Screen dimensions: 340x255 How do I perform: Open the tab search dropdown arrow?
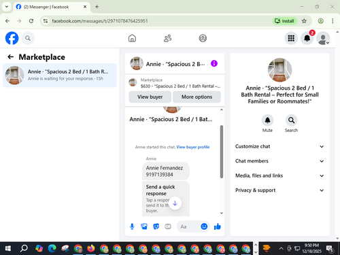click(7, 7)
